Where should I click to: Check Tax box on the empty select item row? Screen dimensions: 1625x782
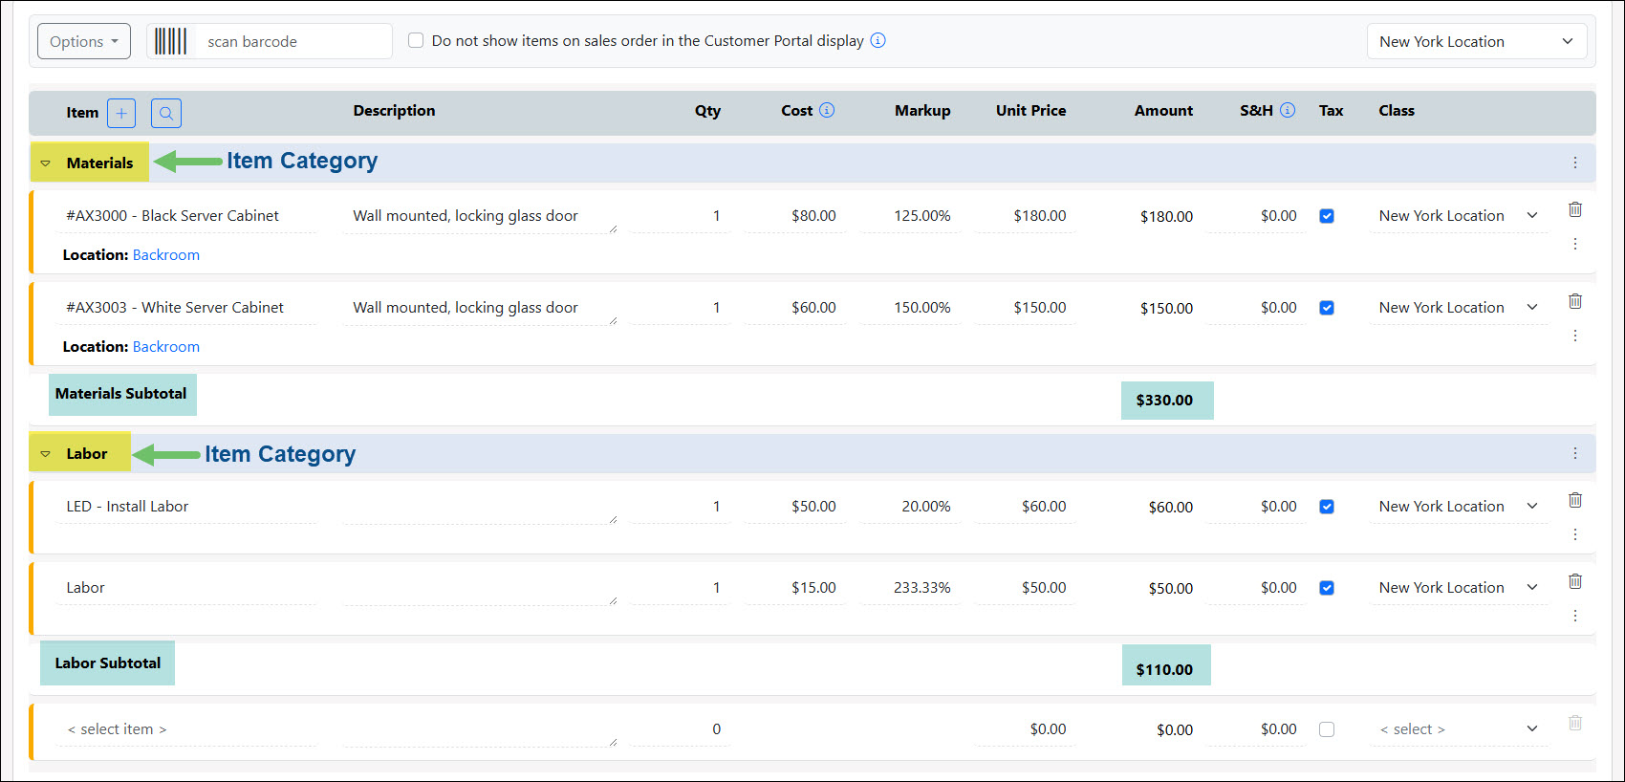coord(1327,729)
